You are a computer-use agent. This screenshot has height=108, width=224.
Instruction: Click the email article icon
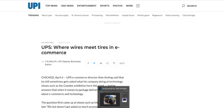click(x=107, y=63)
